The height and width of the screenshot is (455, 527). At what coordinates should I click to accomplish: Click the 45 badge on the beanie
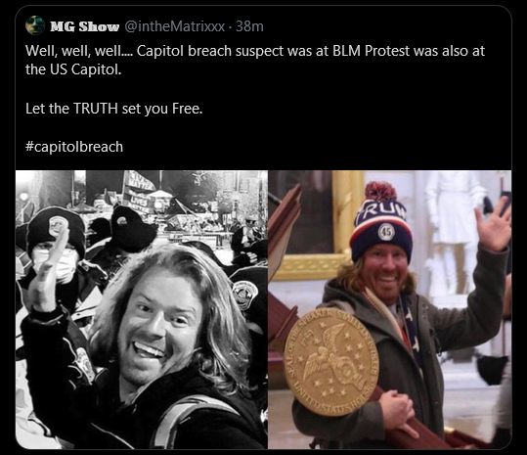(386, 232)
